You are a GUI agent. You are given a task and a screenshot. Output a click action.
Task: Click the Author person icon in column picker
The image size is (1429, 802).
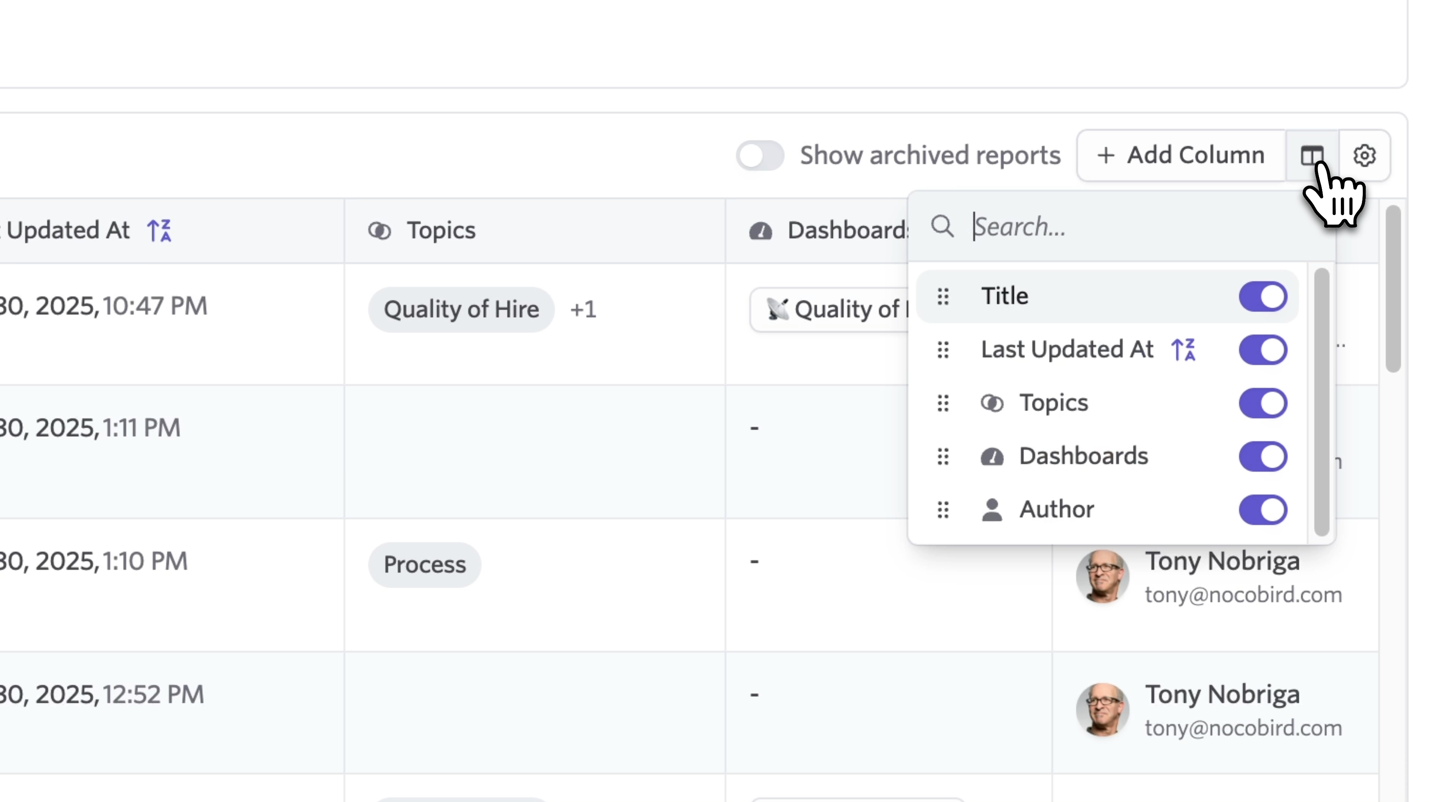(992, 510)
